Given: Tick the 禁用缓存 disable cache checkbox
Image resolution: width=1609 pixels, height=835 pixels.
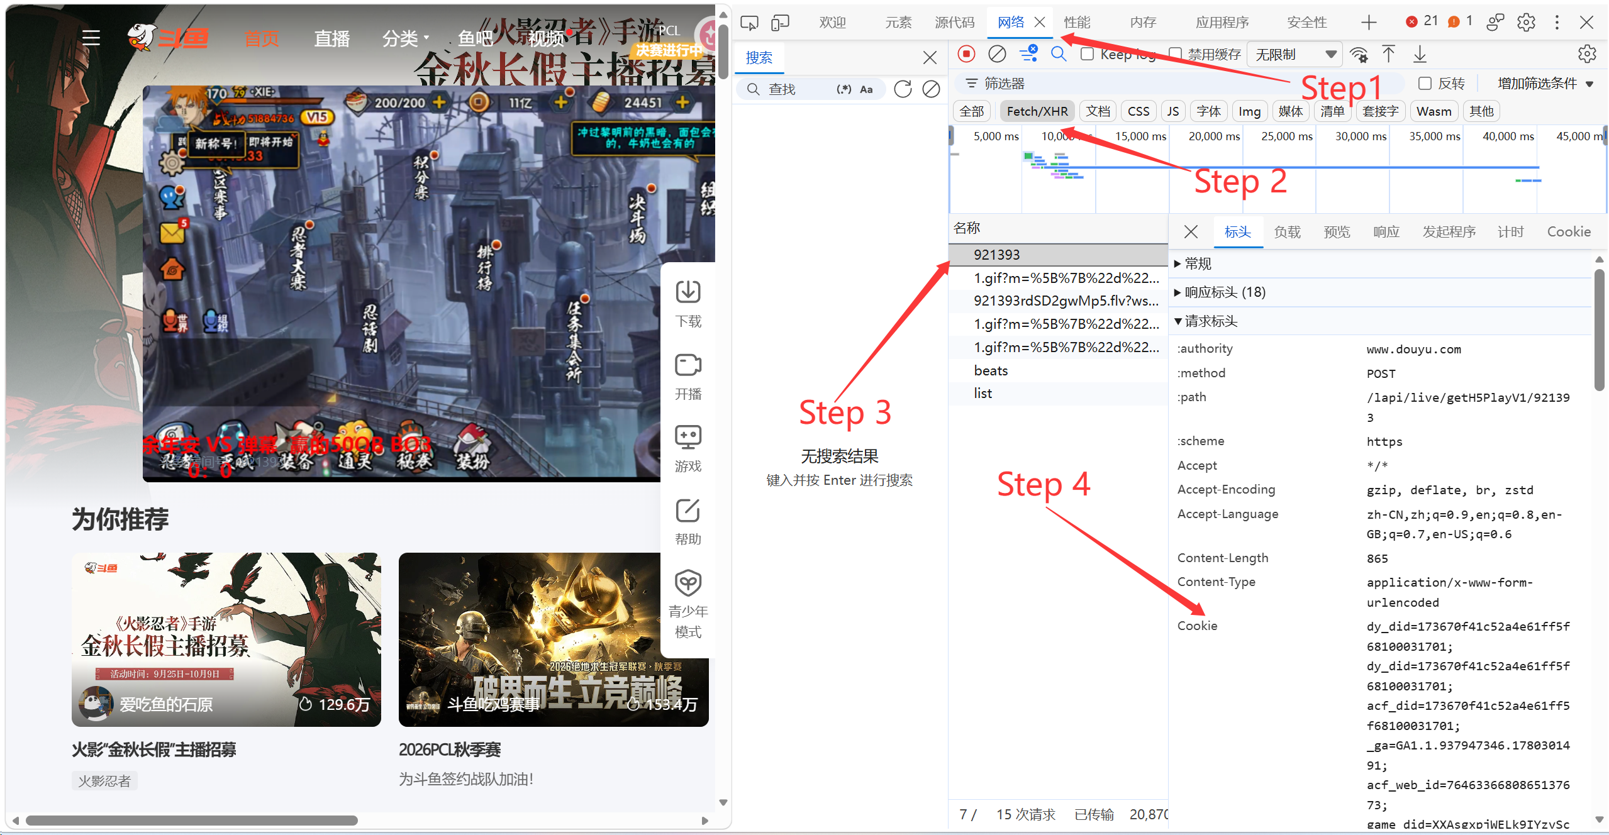Looking at the screenshot, I should pos(1174,54).
